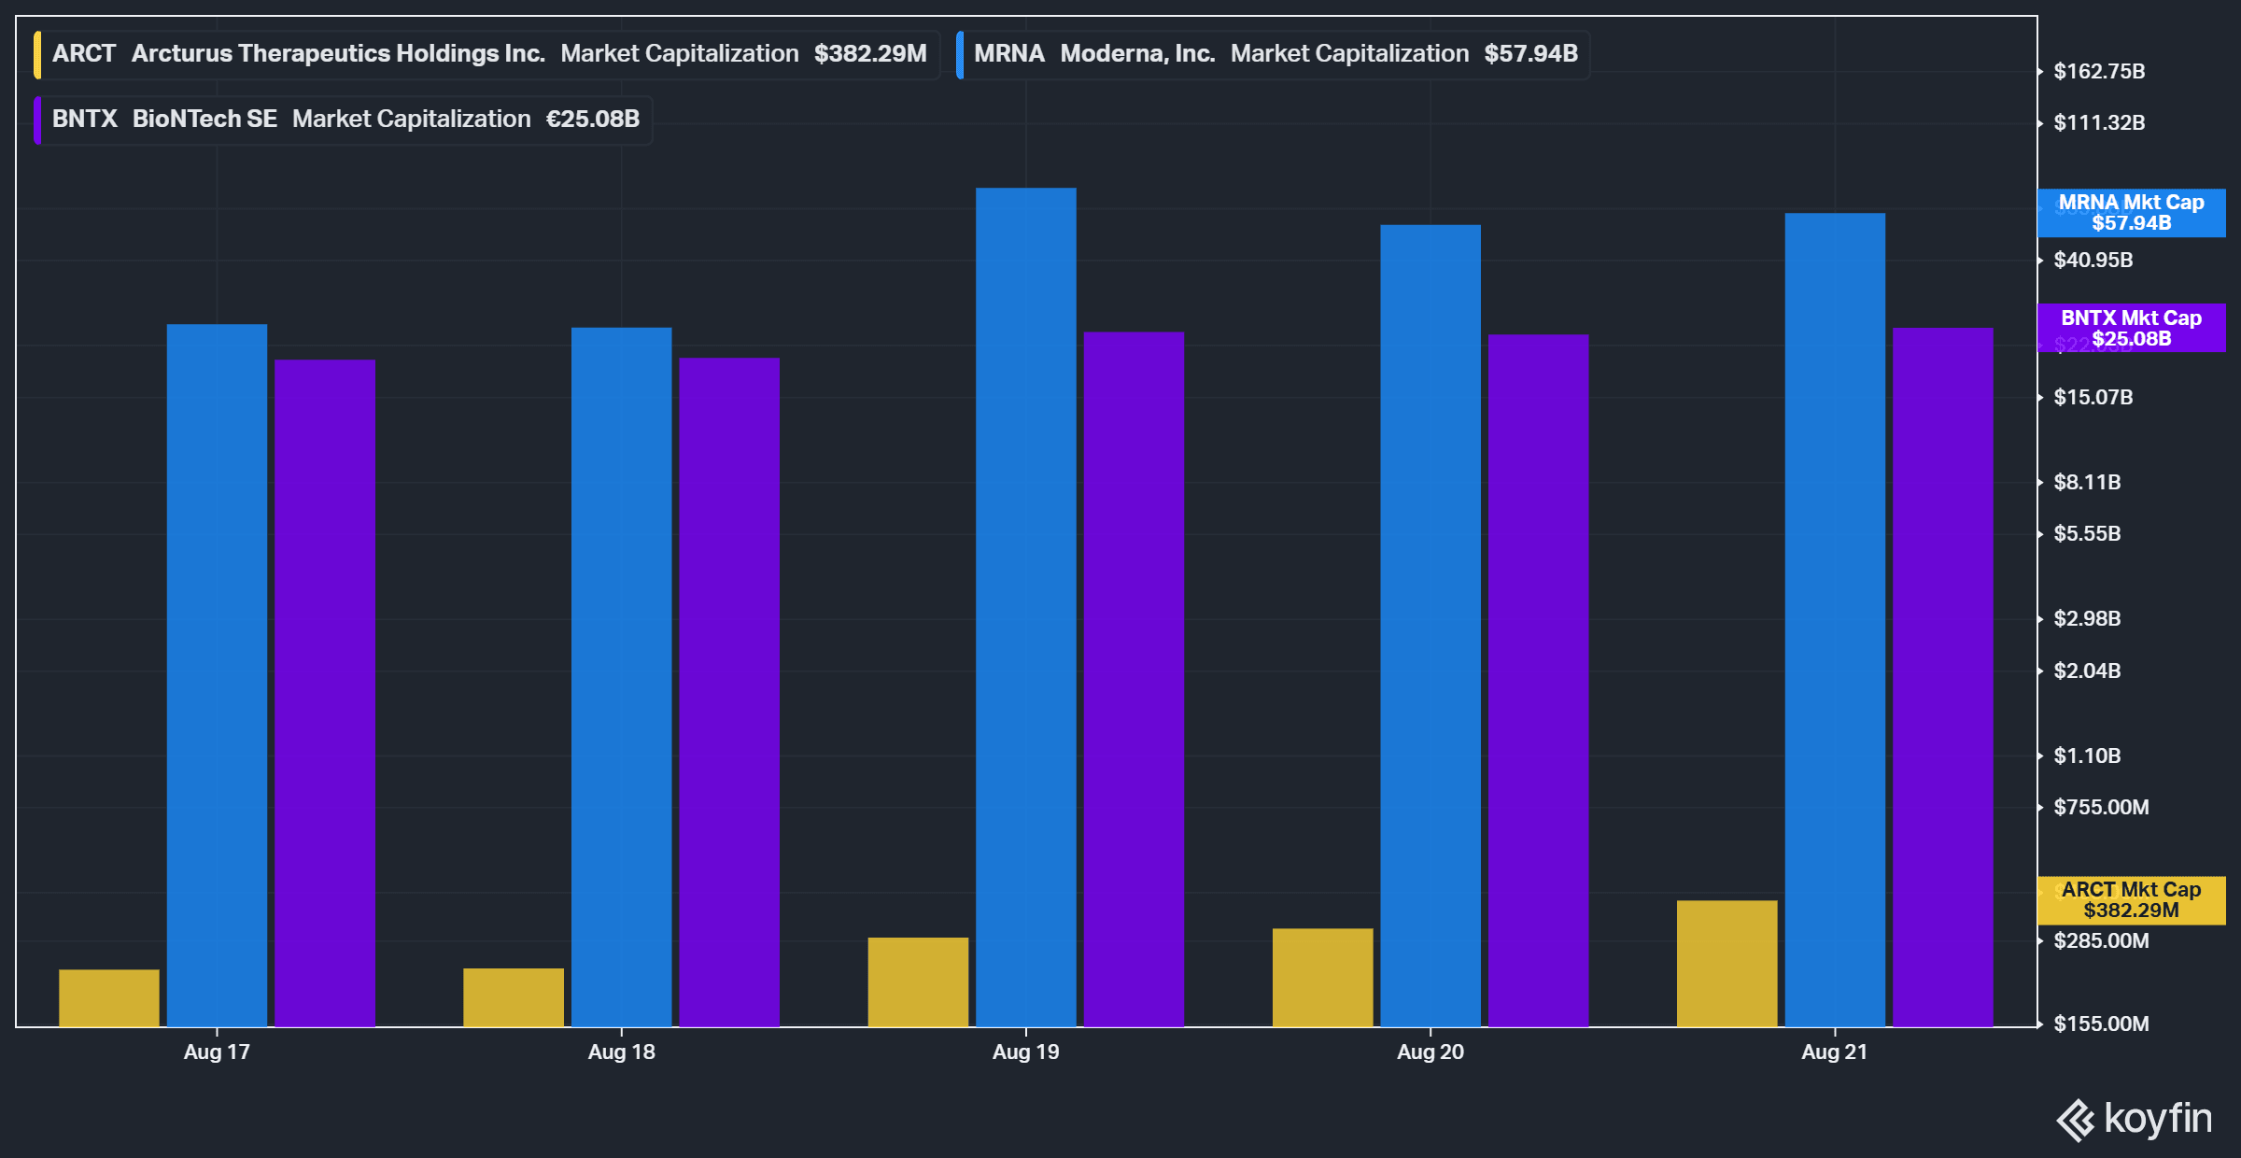Click the Aug 18 date axis label
This screenshot has width=2241, height=1158.
(x=622, y=1052)
